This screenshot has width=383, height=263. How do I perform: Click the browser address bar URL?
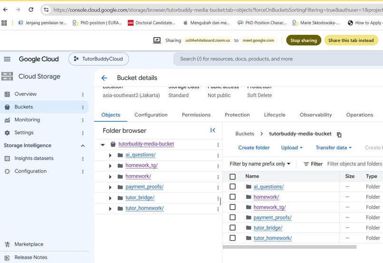point(218,10)
